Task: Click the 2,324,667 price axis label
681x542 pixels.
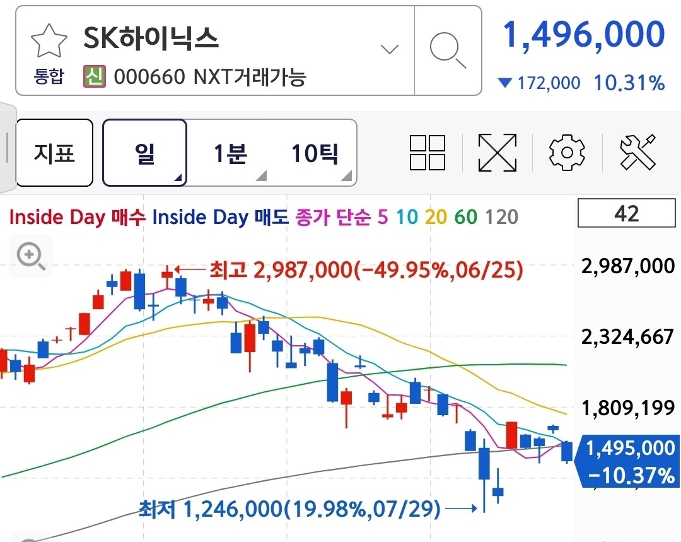Action: point(627,336)
